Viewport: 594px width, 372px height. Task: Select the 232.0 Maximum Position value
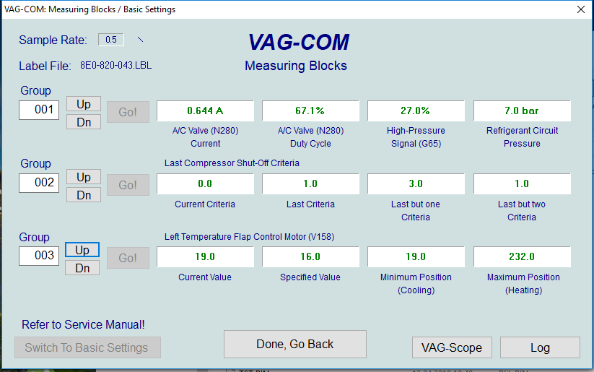tap(522, 256)
